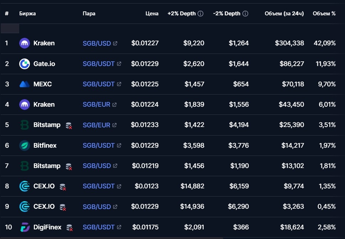This screenshot has width=345, height=239.
Task: Sort by Объем (за 24ч) column header
Action: coord(284,14)
